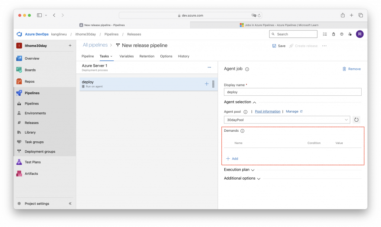Click the drag handle on deploy job

click(x=213, y=84)
